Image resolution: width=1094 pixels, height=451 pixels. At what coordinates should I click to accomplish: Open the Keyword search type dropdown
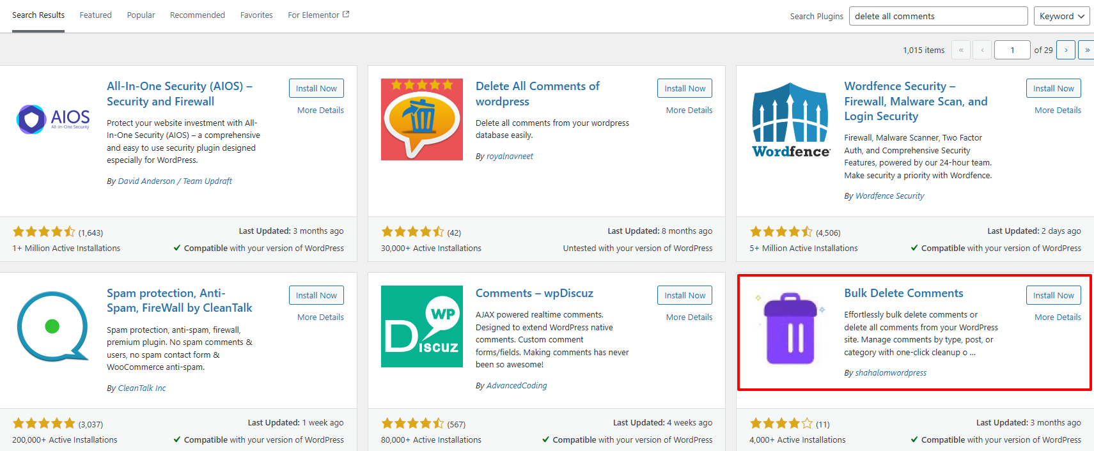pos(1061,16)
